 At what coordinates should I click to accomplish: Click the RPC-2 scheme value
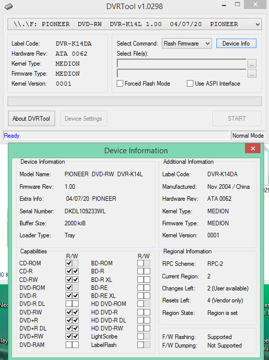click(215, 264)
